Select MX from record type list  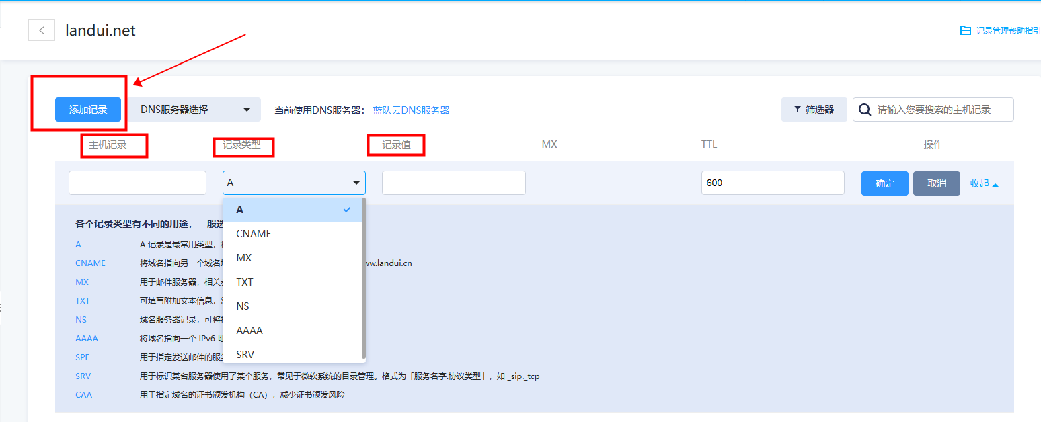pos(244,258)
